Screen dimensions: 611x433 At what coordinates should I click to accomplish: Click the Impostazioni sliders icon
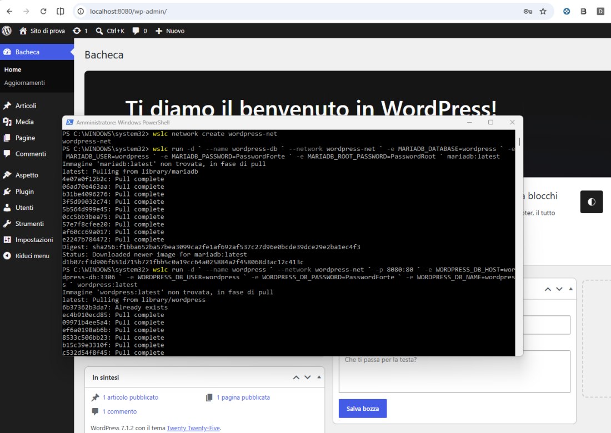click(x=7, y=239)
